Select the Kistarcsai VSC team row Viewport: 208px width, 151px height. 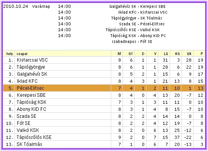(x=104, y=60)
